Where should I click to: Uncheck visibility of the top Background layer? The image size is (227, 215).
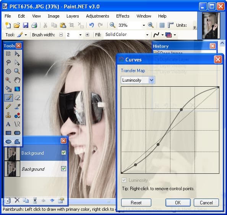pos(63,152)
